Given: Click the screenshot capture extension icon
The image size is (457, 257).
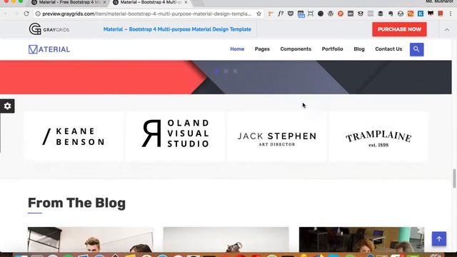Looking at the screenshot, I should pos(311,14).
